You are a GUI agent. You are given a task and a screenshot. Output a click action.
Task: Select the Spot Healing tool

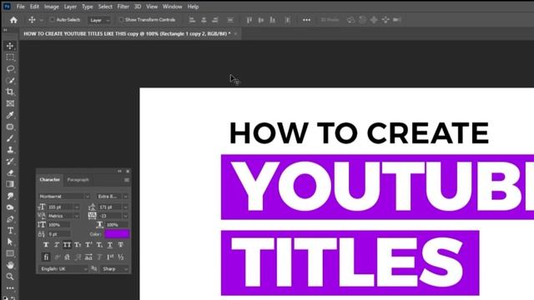10,127
